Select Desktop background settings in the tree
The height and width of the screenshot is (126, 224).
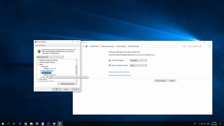(x=48, y=60)
